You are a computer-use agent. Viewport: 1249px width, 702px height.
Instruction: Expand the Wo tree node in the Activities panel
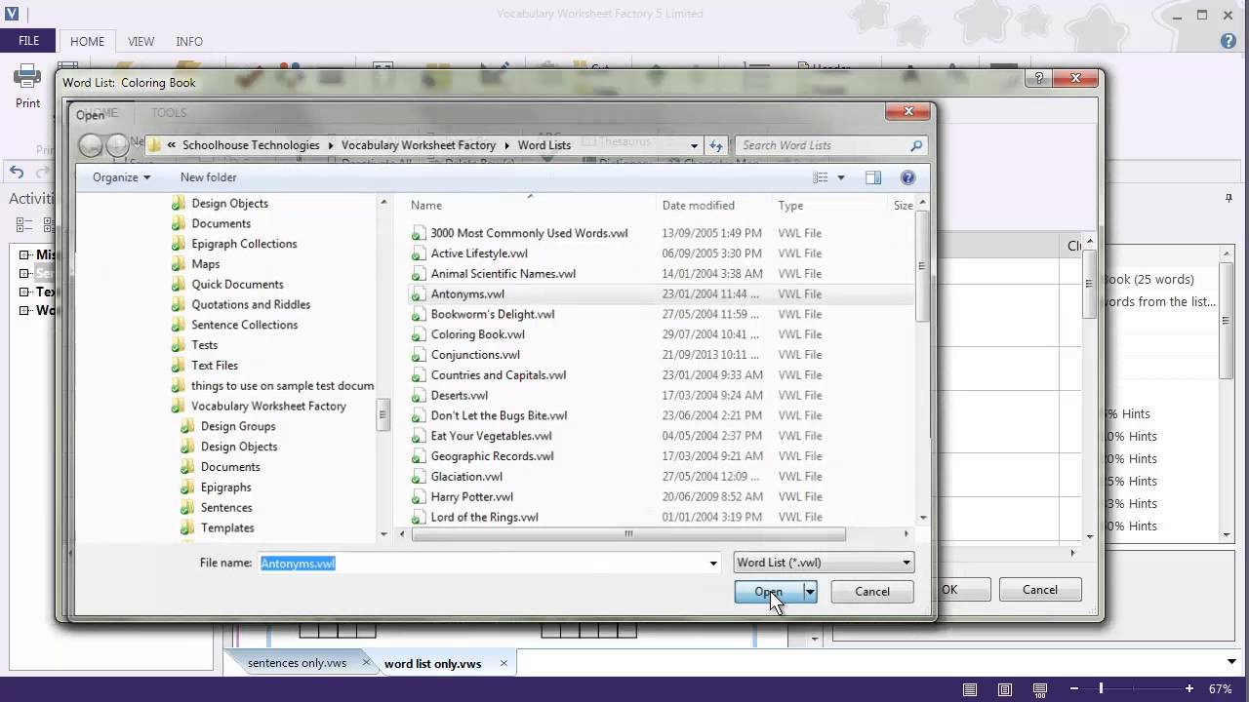point(24,311)
